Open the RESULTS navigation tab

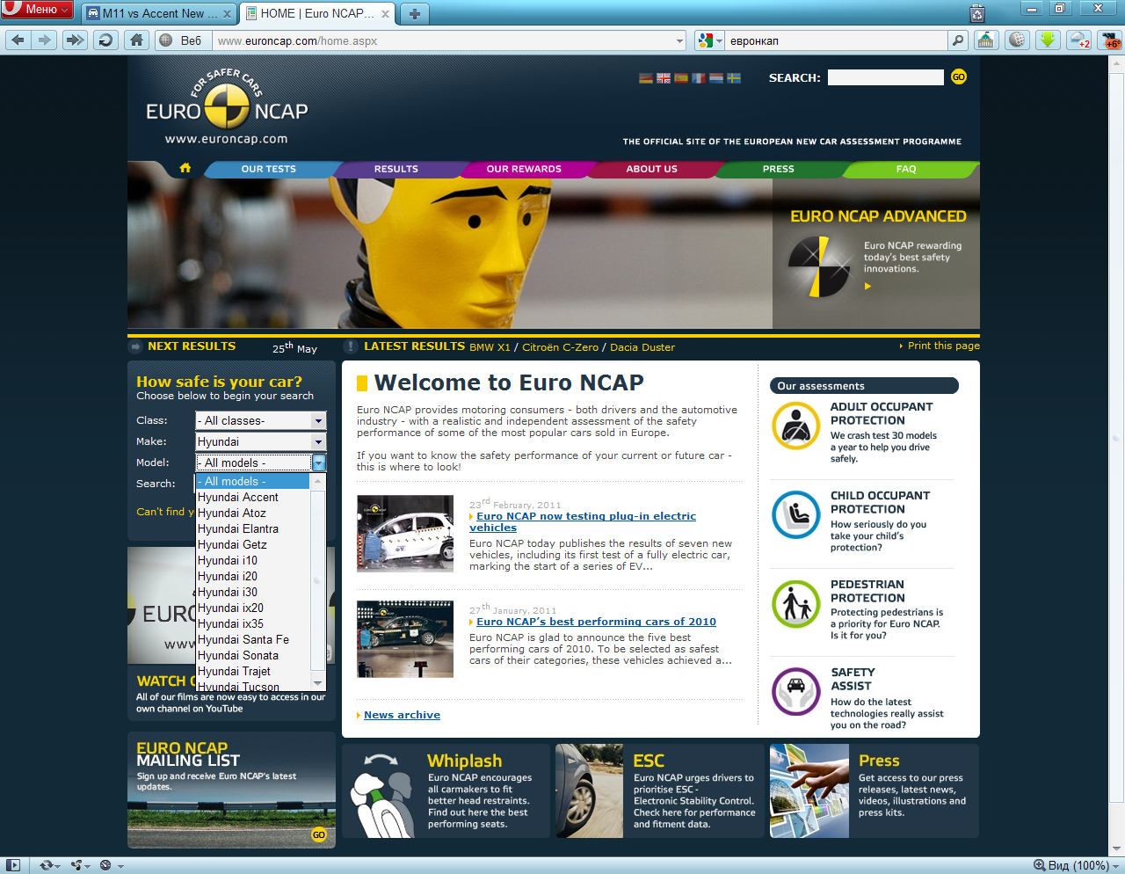tap(396, 169)
